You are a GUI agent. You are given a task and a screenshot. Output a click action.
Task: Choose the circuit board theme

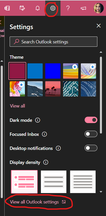coord(71,89)
